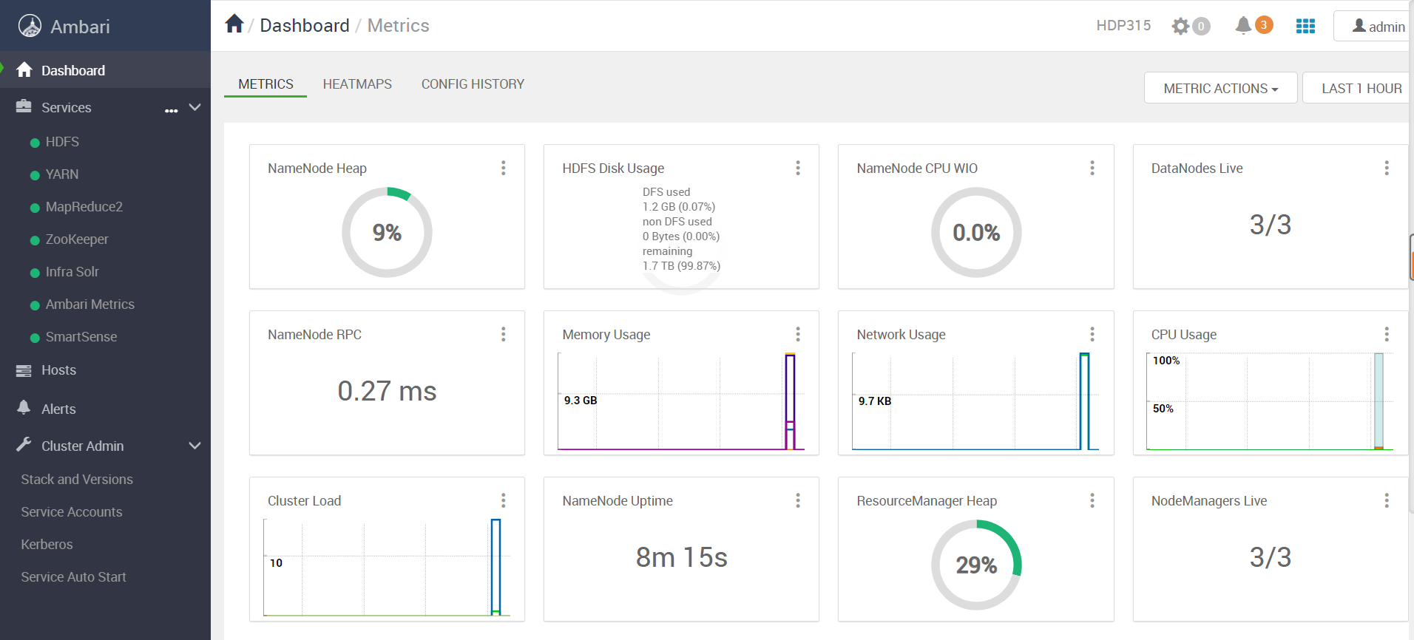Collapse the Services section chevron
Screen dimensions: 1414x640
pyautogui.click(x=195, y=107)
